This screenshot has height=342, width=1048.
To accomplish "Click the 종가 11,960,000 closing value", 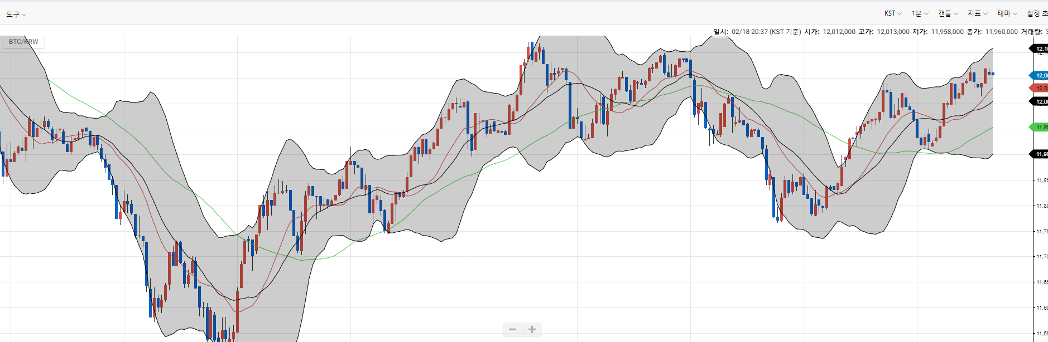I will (1001, 32).
